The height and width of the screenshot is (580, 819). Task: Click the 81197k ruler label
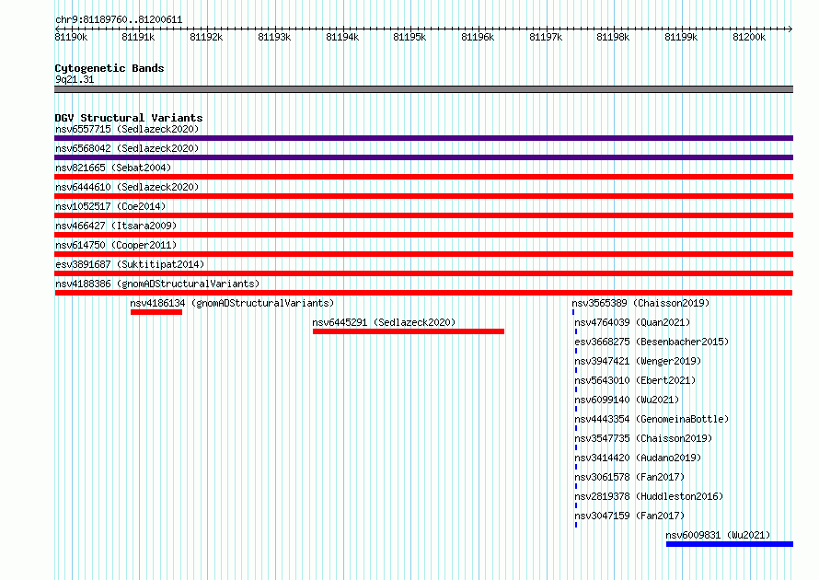[x=546, y=37]
